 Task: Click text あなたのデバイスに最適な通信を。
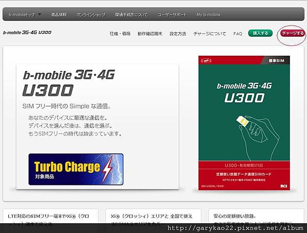68,118
